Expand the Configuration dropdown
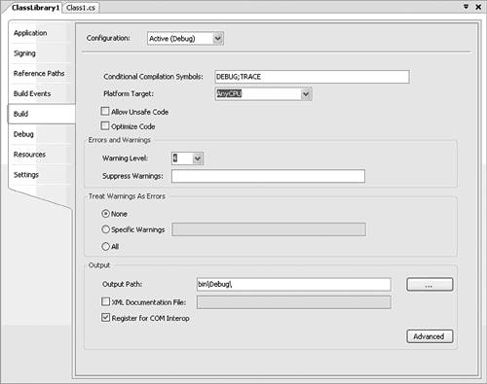The width and height of the screenshot is (487, 384). pyautogui.click(x=218, y=39)
